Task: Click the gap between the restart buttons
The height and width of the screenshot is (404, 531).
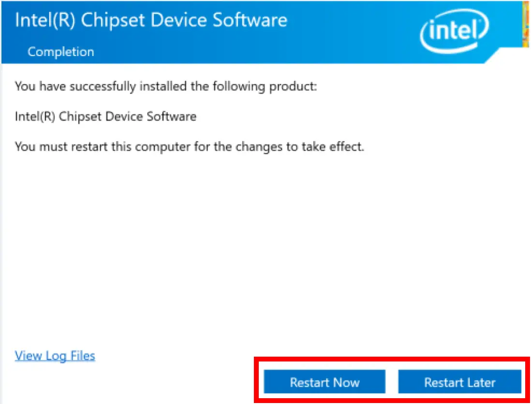Action: pos(392,383)
